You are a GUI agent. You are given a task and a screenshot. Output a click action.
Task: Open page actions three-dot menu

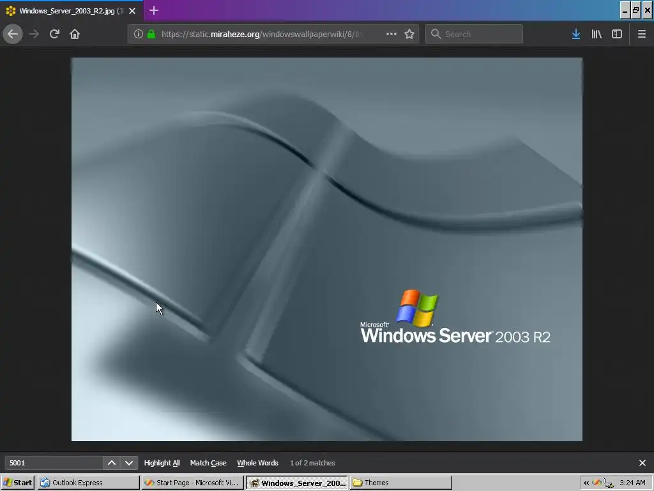392,34
